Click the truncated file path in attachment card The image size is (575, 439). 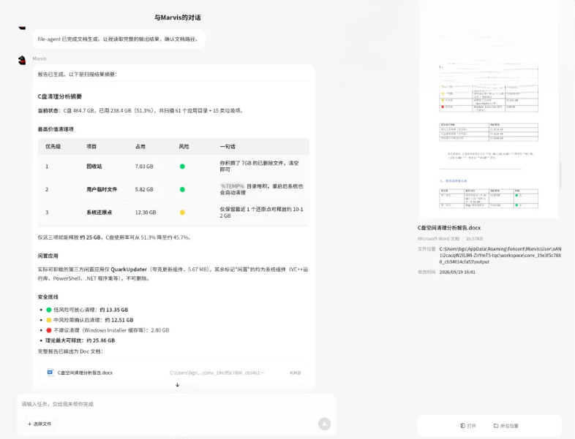pos(217,373)
